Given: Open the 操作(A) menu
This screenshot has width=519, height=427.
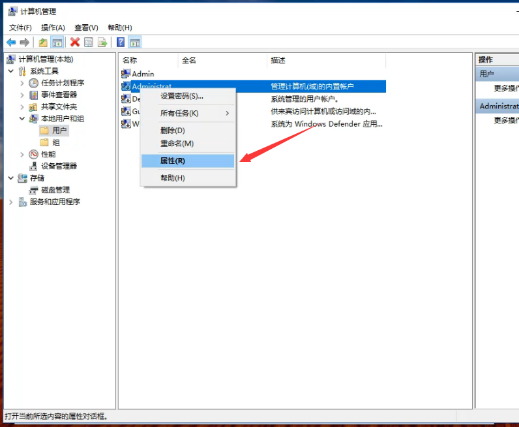Looking at the screenshot, I should tap(53, 27).
